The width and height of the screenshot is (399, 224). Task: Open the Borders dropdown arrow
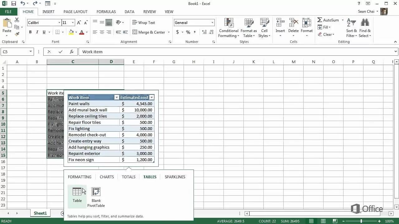coord(63,32)
